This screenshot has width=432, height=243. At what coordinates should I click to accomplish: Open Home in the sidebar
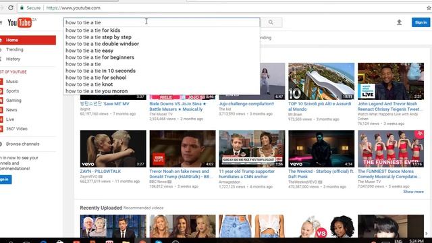click(x=28, y=40)
